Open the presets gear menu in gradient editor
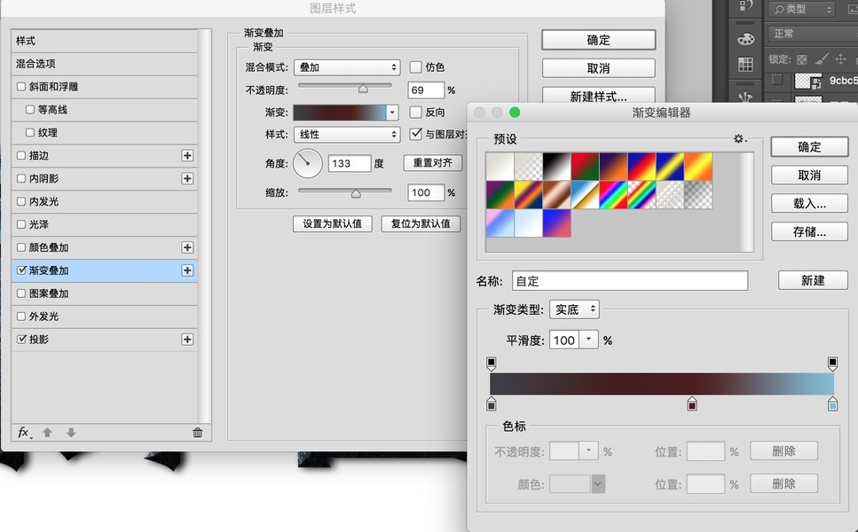 (x=739, y=139)
